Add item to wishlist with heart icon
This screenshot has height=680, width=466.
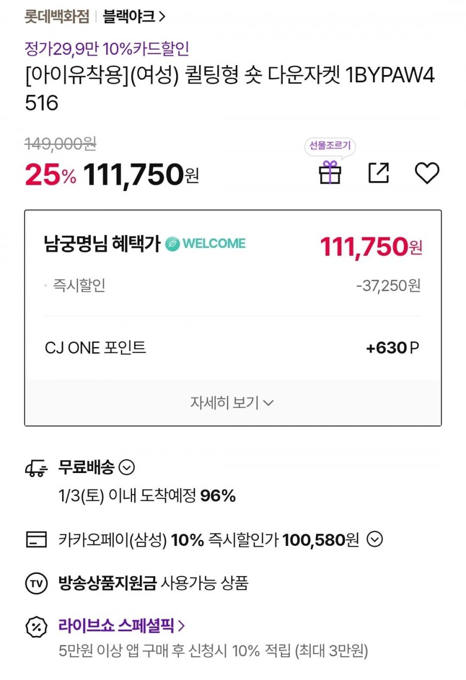(427, 173)
